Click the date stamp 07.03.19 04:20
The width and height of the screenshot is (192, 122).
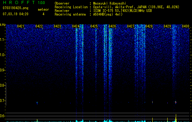(x=16, y=14)
